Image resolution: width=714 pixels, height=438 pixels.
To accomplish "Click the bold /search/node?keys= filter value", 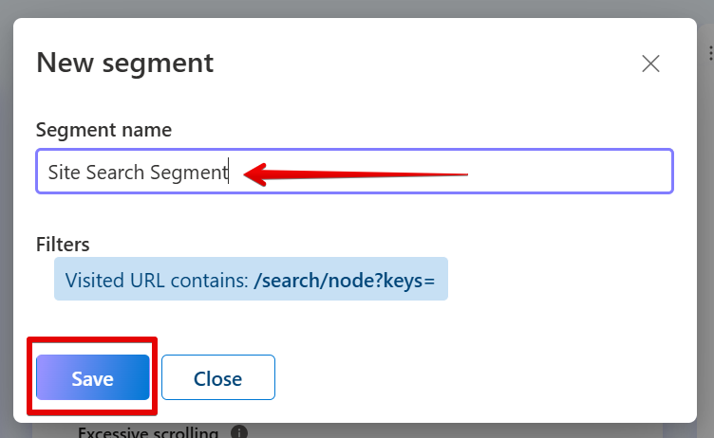I will coord(345,281).
